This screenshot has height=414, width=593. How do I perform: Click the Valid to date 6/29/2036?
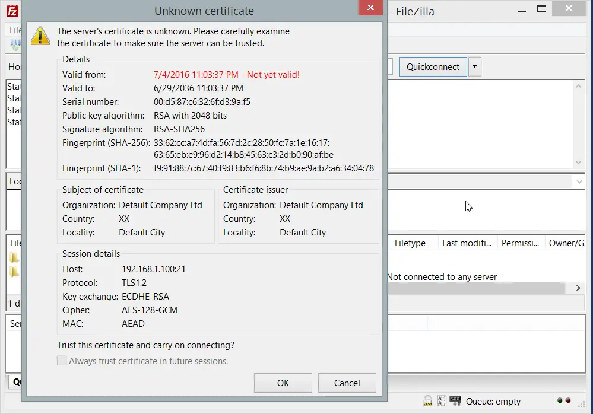[198, 88]
